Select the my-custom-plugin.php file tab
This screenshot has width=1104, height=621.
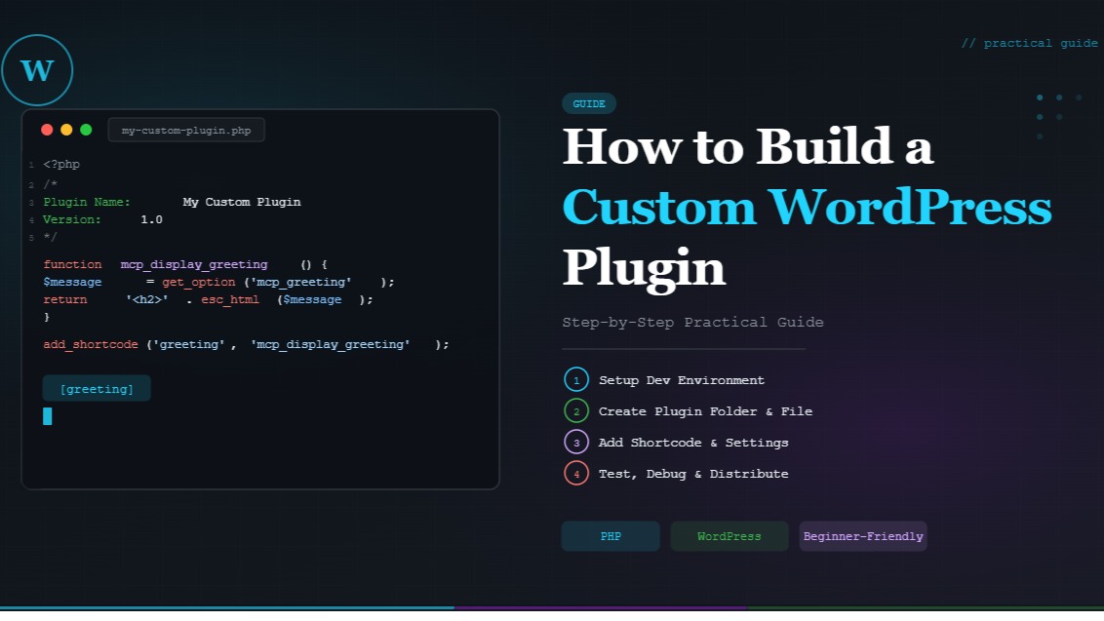click(186, 131)
